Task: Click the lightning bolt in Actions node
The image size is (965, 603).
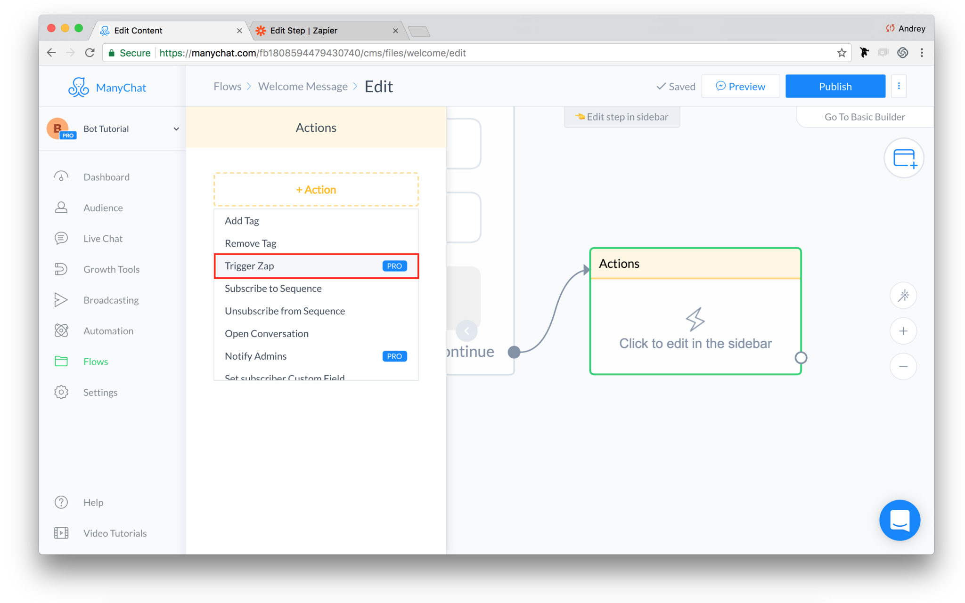Action: (695, 319)
